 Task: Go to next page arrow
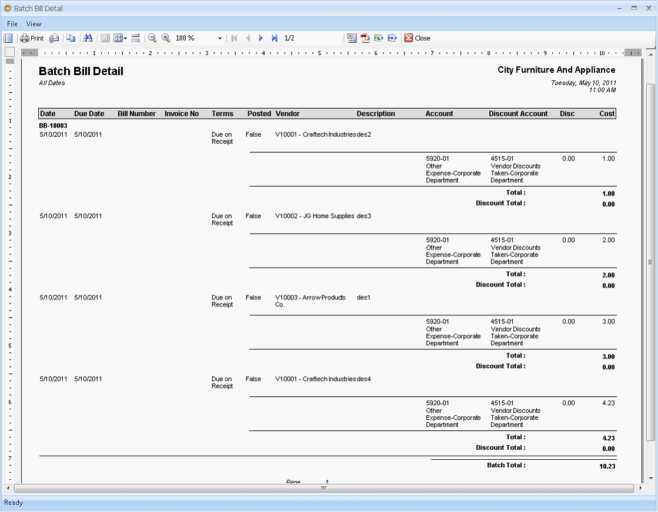(260, 38)
